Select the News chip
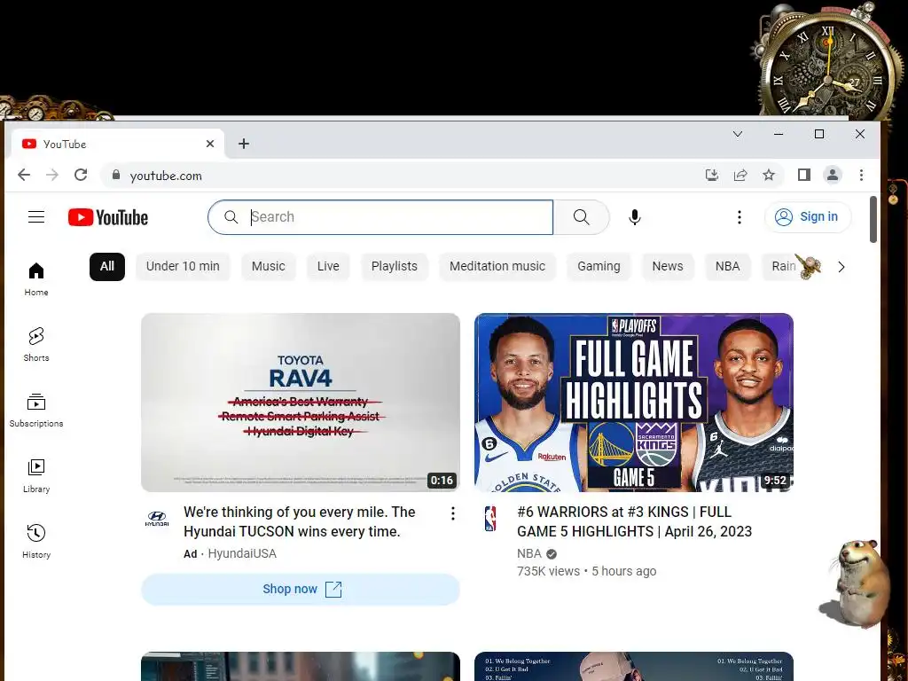Screen dimensions: 908x681 click(668, 266)
